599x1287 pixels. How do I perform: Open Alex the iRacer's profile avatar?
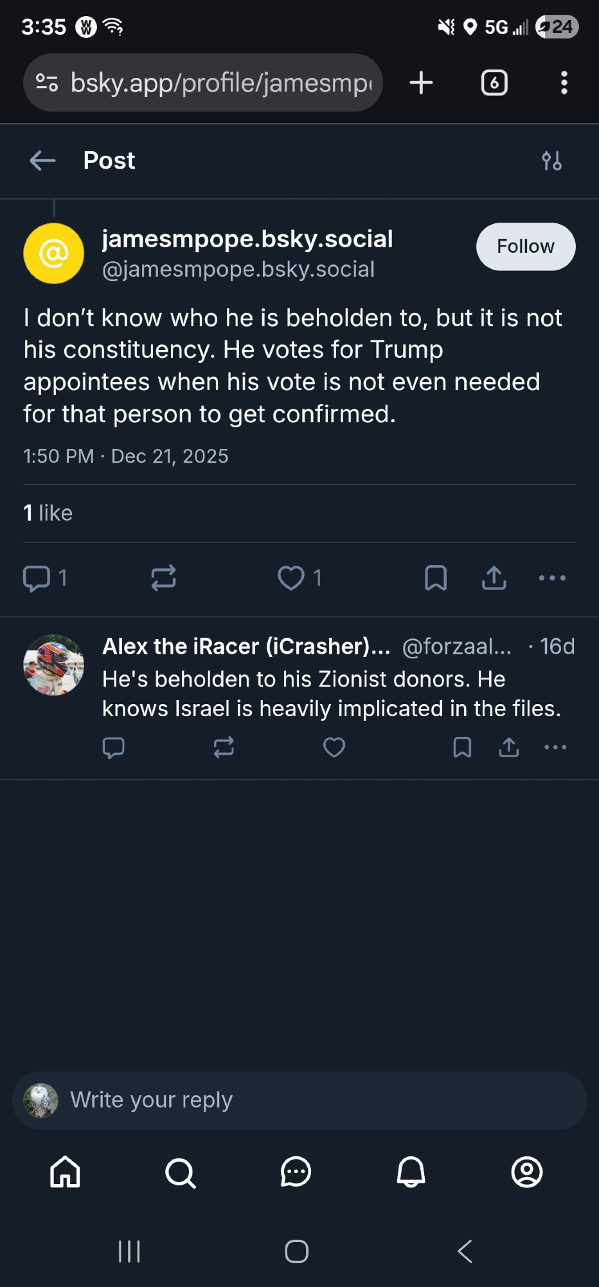pyautogui.click(x=54, y=665)
